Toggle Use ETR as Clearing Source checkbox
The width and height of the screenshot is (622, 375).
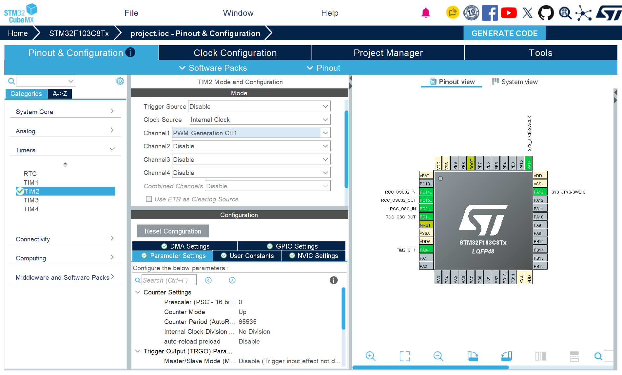tap(149, 199)
